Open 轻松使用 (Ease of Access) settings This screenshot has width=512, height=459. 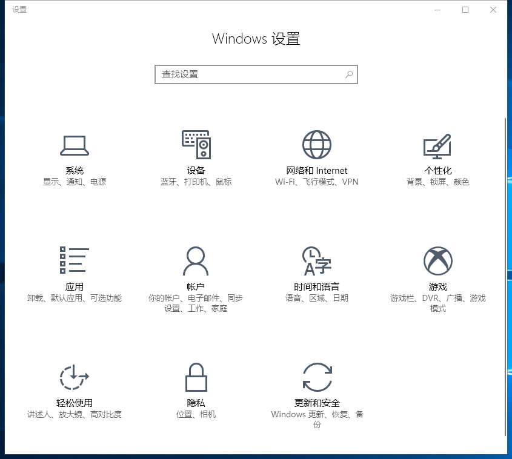pyautogui.click(x=74, y=388)
